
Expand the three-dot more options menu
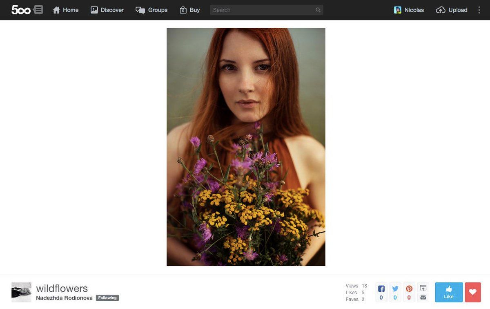click(479, 10)
